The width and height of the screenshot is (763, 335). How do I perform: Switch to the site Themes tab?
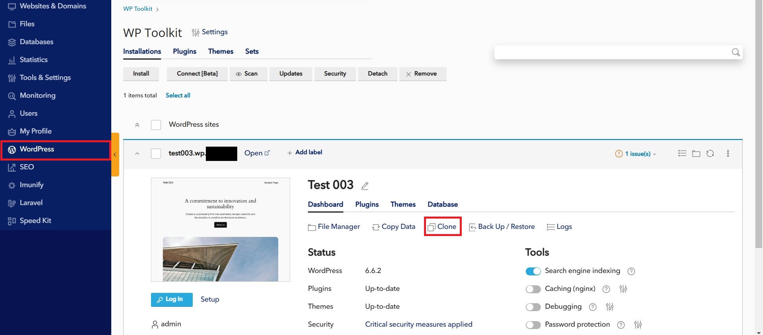pos(403,204)
